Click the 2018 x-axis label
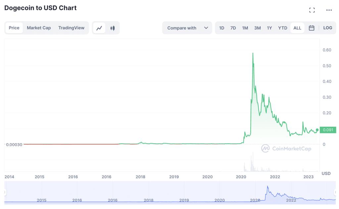The height and width of the screenshot is (209, 339). tap(140, 177)
